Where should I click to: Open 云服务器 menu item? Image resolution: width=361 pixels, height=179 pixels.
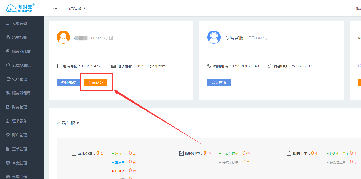(x=22, y=23)
